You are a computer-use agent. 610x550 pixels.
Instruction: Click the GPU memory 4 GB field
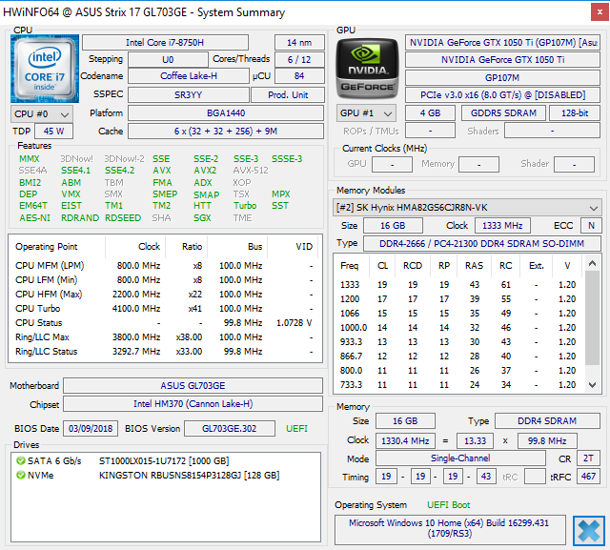point(430,113)
